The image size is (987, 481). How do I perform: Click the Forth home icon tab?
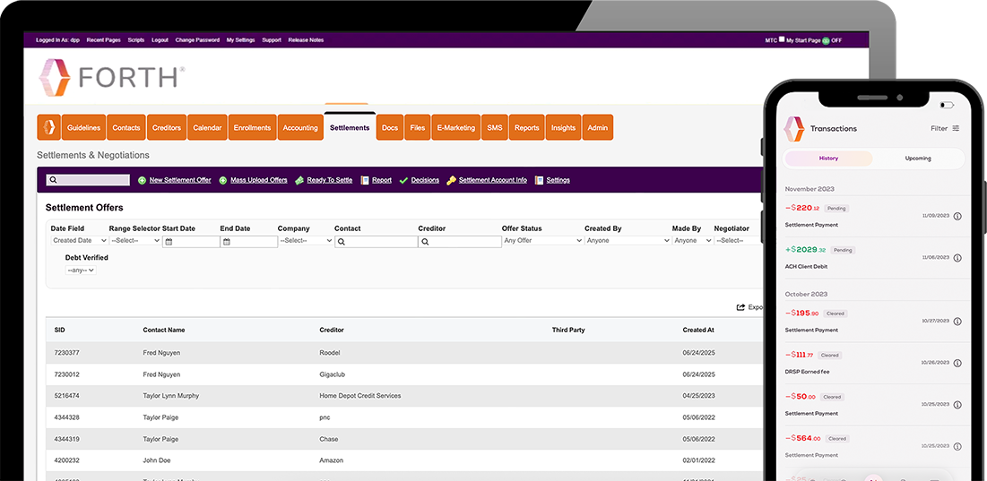coord(49,127)
